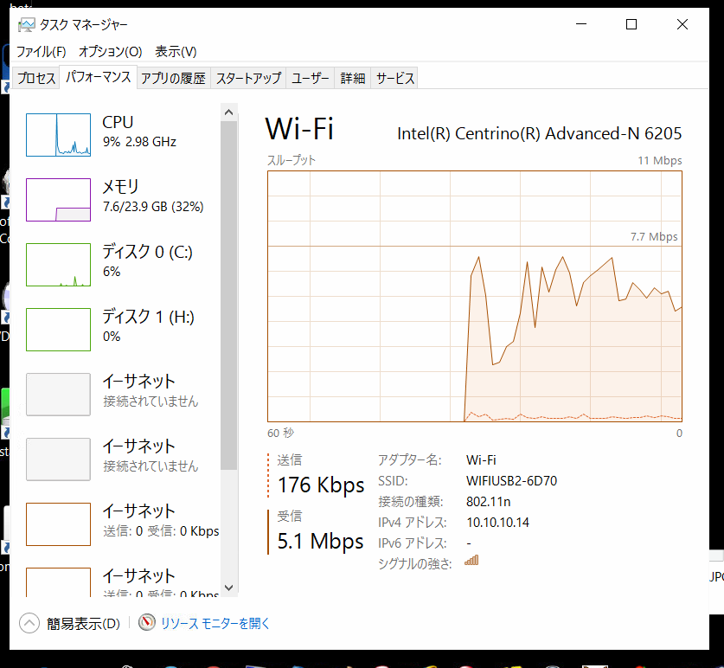
Task: Select first disconnected イーサネット thumbnail
Action: click(58, 395)
